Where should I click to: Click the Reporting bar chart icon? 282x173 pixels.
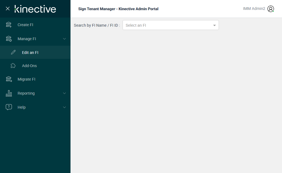(9, 93)
